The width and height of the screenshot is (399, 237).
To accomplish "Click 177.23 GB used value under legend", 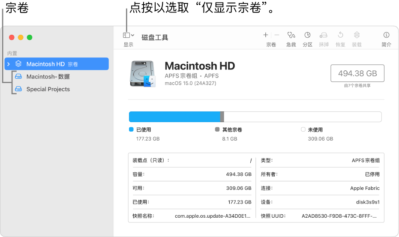I will click(148, 139).
